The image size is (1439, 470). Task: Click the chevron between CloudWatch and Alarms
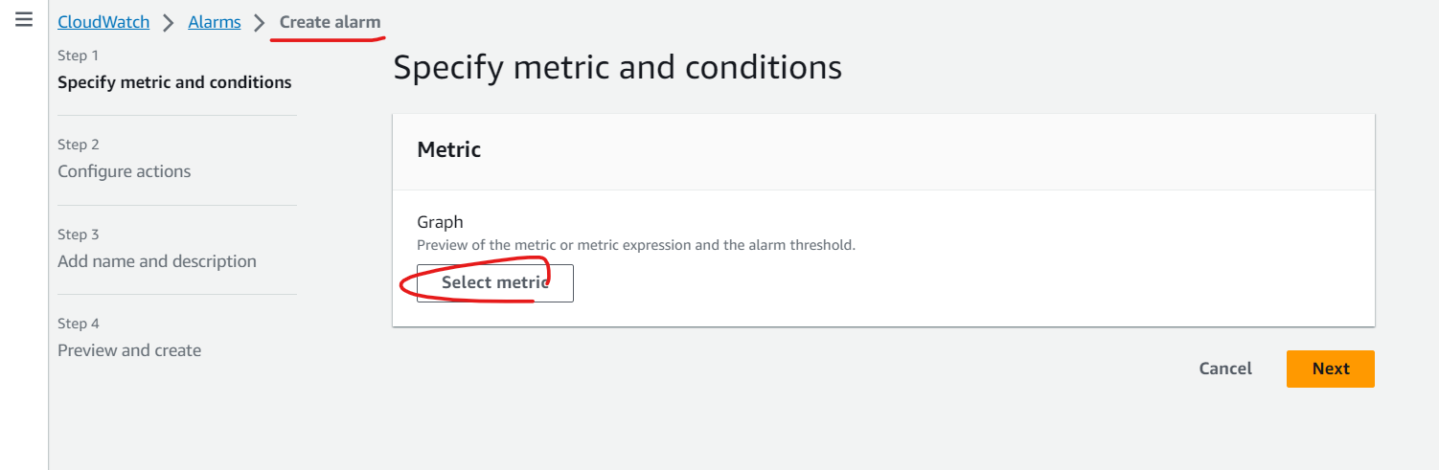coord(169,22)
